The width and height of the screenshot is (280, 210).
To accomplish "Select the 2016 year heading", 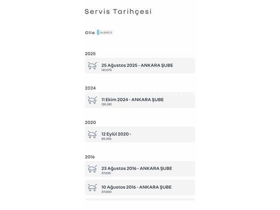I will (x=90, y=157).
